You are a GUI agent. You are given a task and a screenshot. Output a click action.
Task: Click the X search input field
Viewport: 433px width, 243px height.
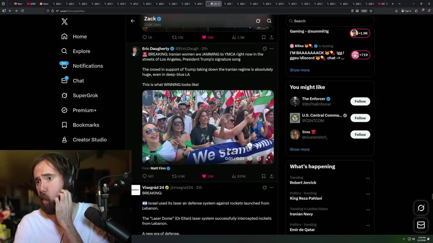pyautogui.click(x=330, y=21)
